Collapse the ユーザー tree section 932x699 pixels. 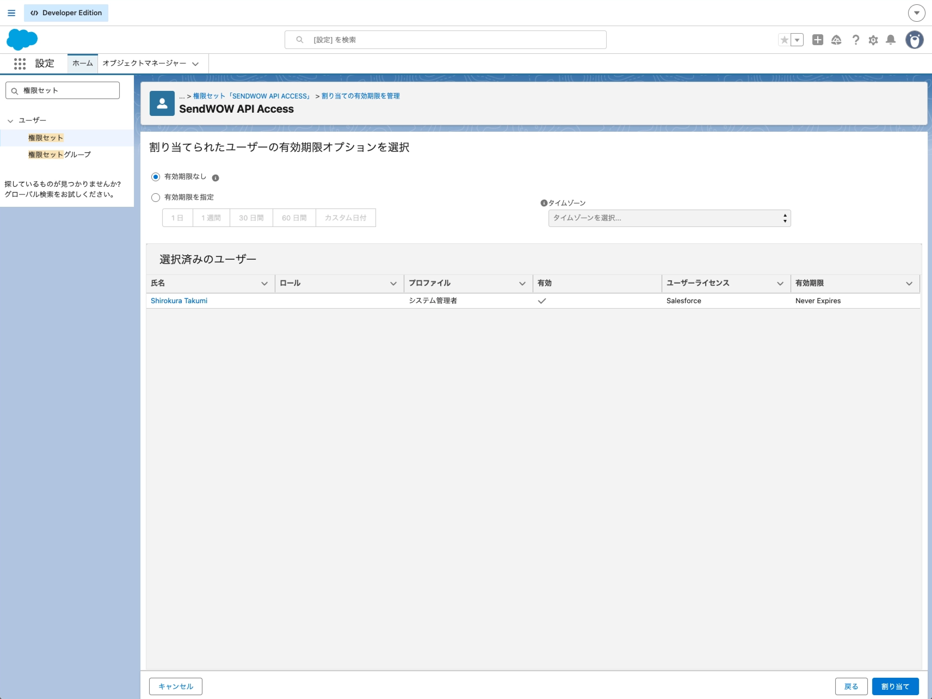(x=10, y=121)
